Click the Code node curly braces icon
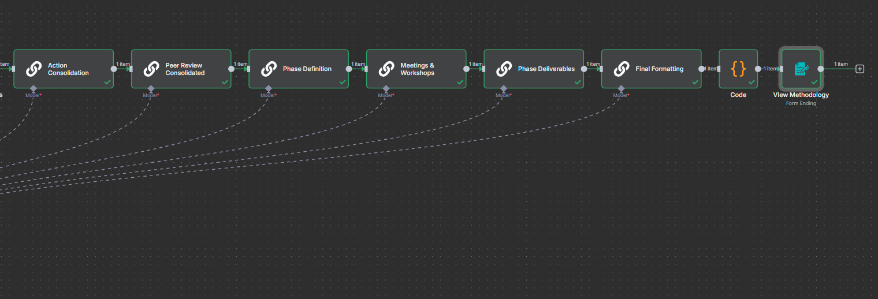 pos(738,69)
